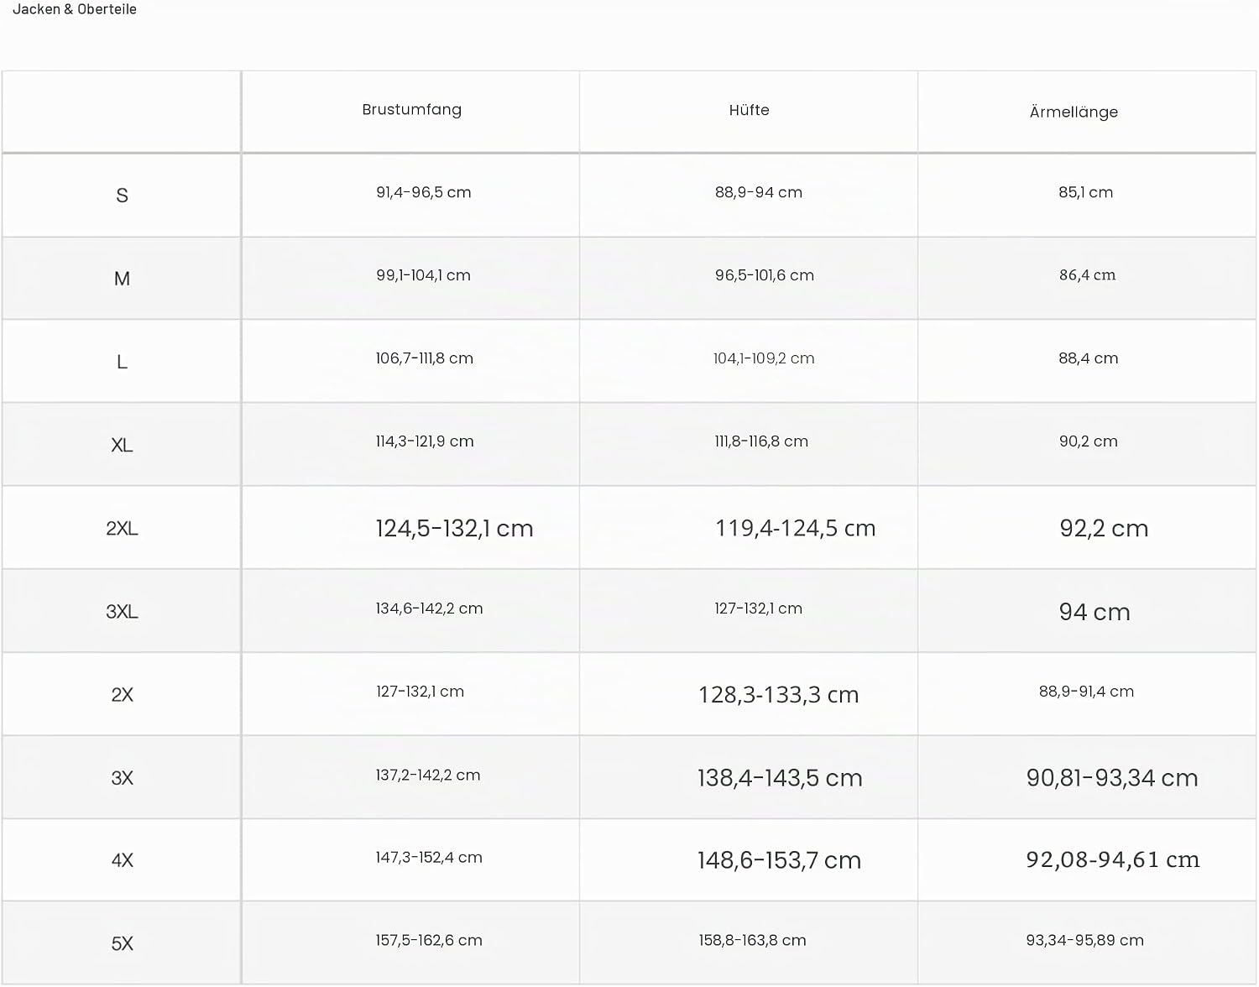Select chest value 114,3-121,9 cm
The width and height of the screenshot is (1259, 987).
pos(424,441)
